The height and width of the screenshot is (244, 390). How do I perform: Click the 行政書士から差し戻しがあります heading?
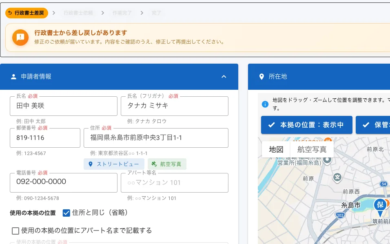(81, 33)
